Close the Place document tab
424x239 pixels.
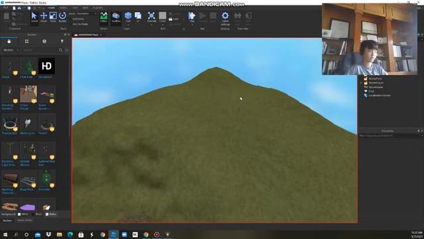coord(101,35)
